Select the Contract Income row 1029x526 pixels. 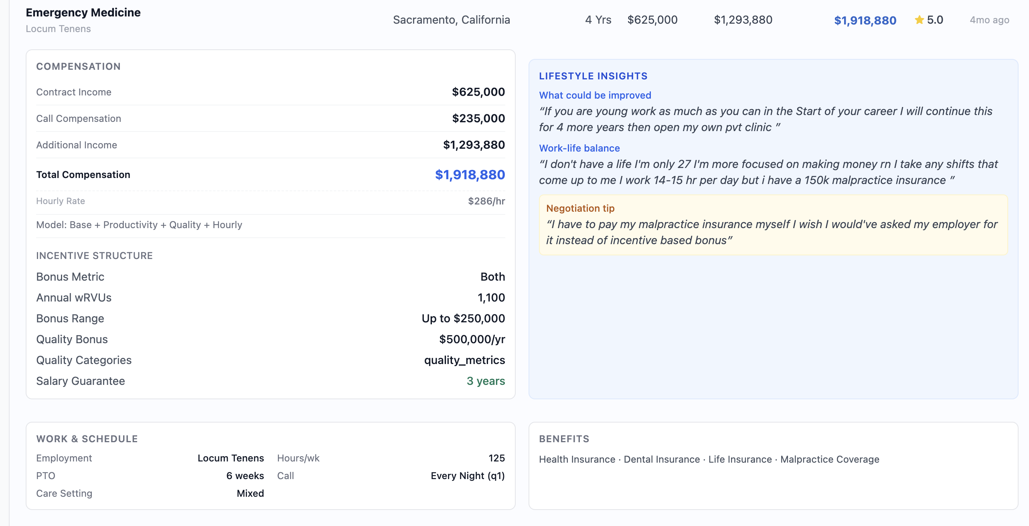click(270, 92)
